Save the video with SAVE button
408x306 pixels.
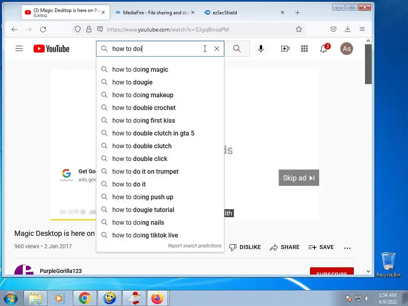pyautogui.click(x=321, y=247)
